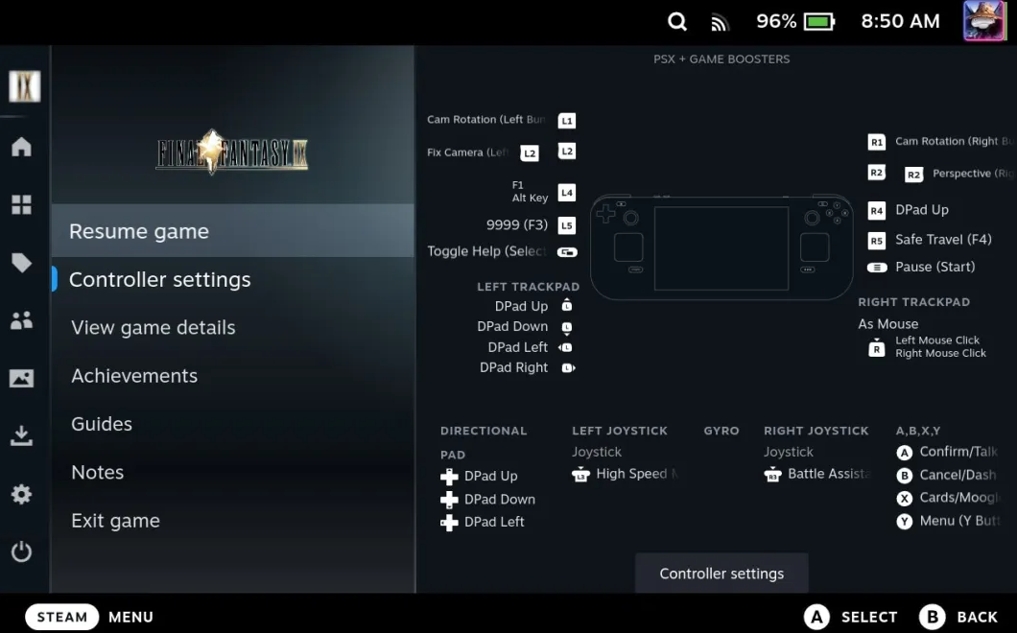The height and width of the screenshot is (633, 1017).
Task: Click DPad Right under Left Trackpad
Action: pyautogui.click(x=513, y=367)
